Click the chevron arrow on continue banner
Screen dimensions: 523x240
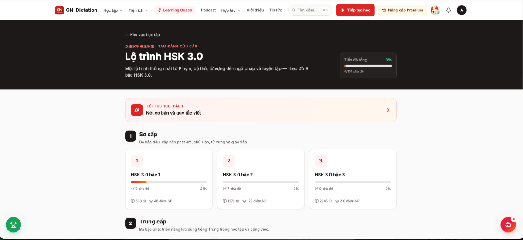(x=388, y=110)
